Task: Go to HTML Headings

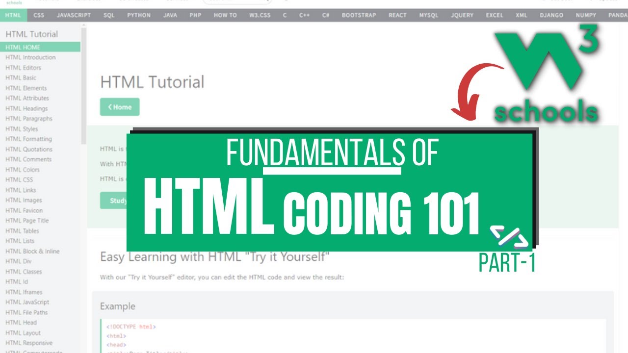Action: pyautogui.click(x=27, y=108)
